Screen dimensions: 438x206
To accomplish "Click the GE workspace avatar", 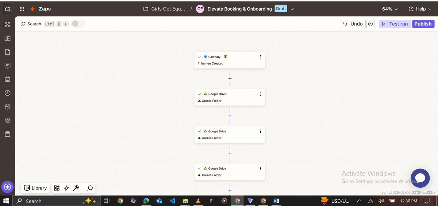I will click(200, 9).
